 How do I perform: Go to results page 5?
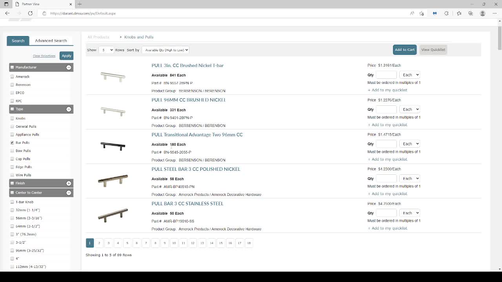pyautogui.click(x=127, y=243)
